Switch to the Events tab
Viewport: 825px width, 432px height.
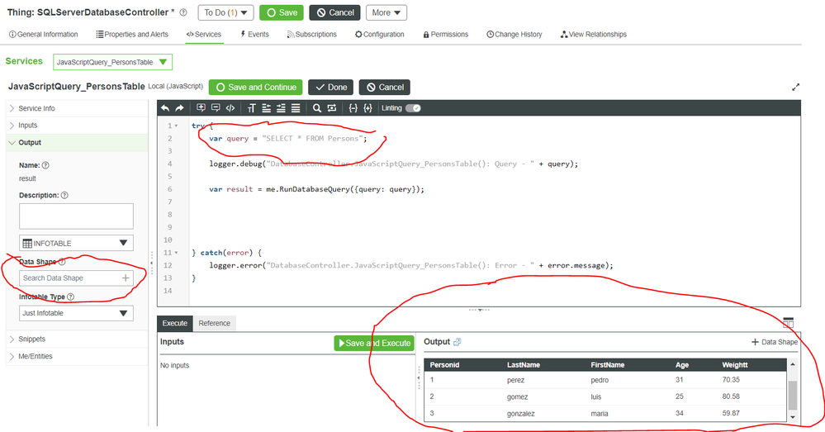(254, 34)
